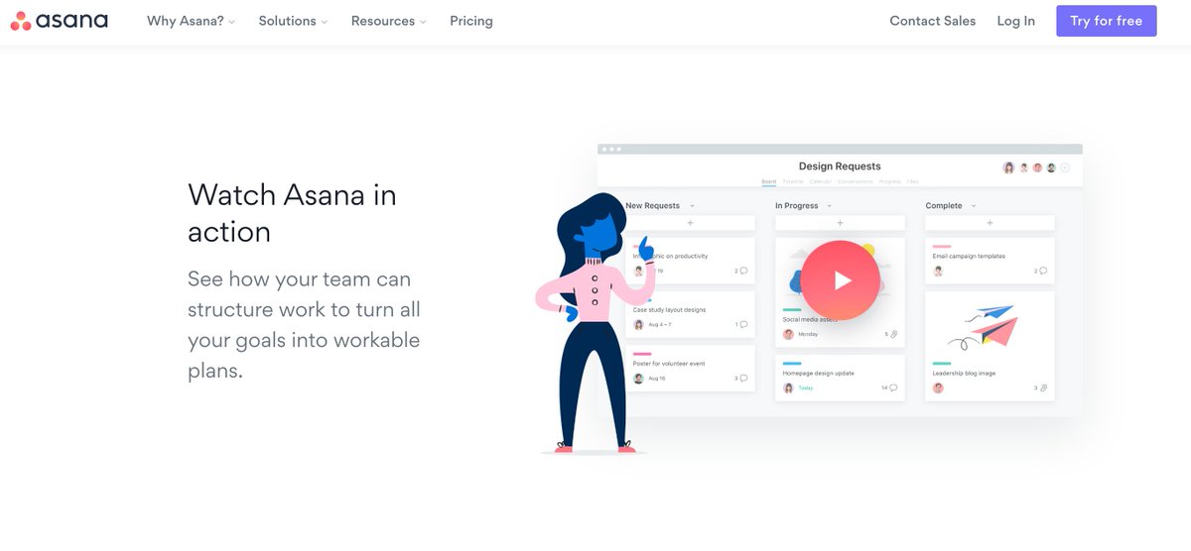Switch to the Timeline tab in preview
Screen dimensions: 1191x551
tap(793, 182)
